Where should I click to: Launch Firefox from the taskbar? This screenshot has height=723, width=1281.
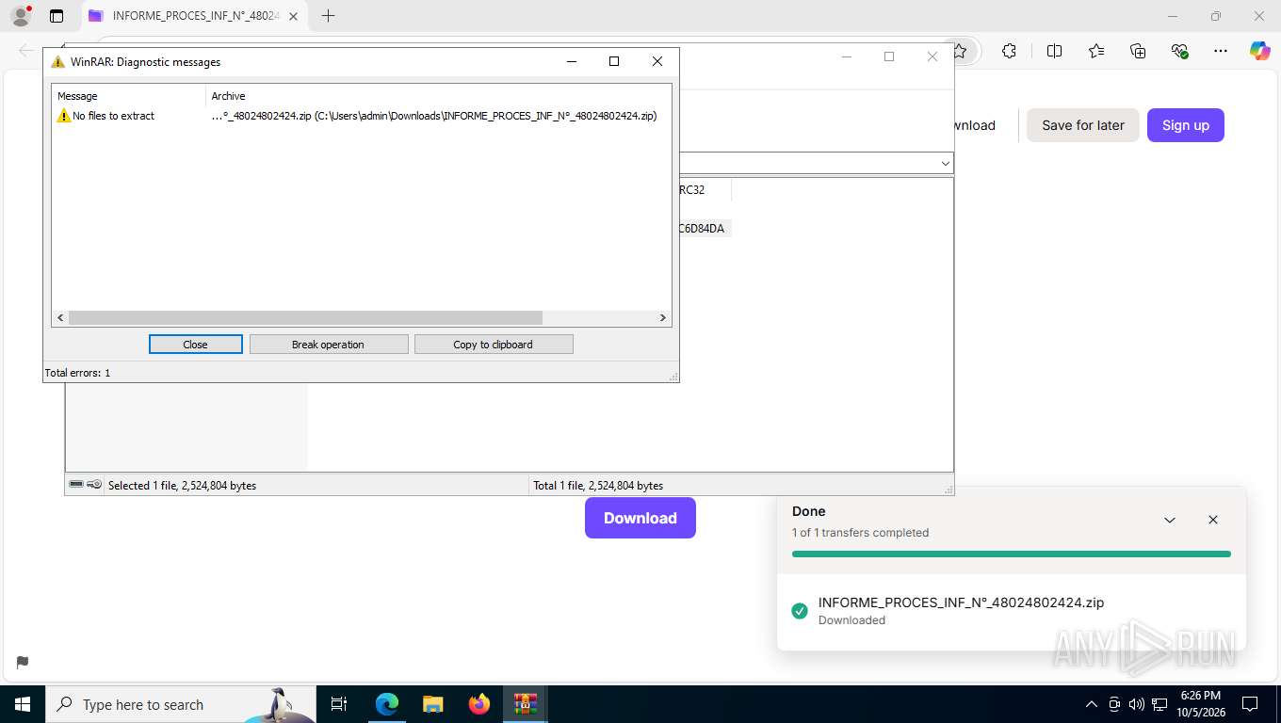[x=479, y=704]
